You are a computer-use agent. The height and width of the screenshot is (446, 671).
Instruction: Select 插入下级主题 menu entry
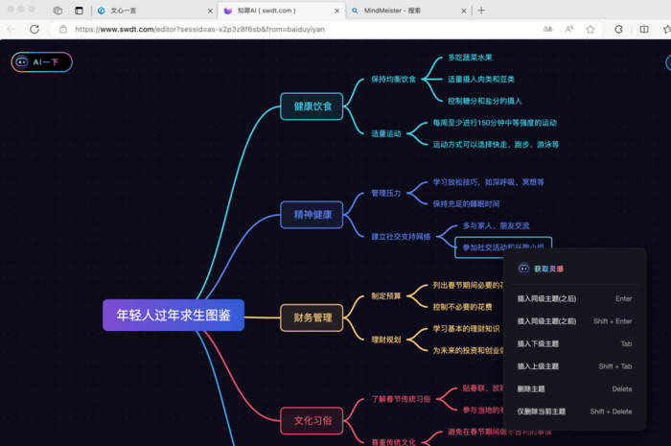[538, 343]
